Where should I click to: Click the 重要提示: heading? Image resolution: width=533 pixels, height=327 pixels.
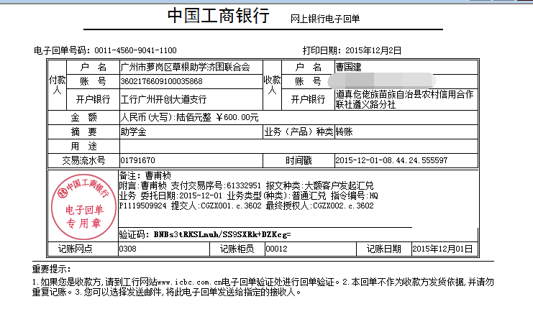[51, 270]
